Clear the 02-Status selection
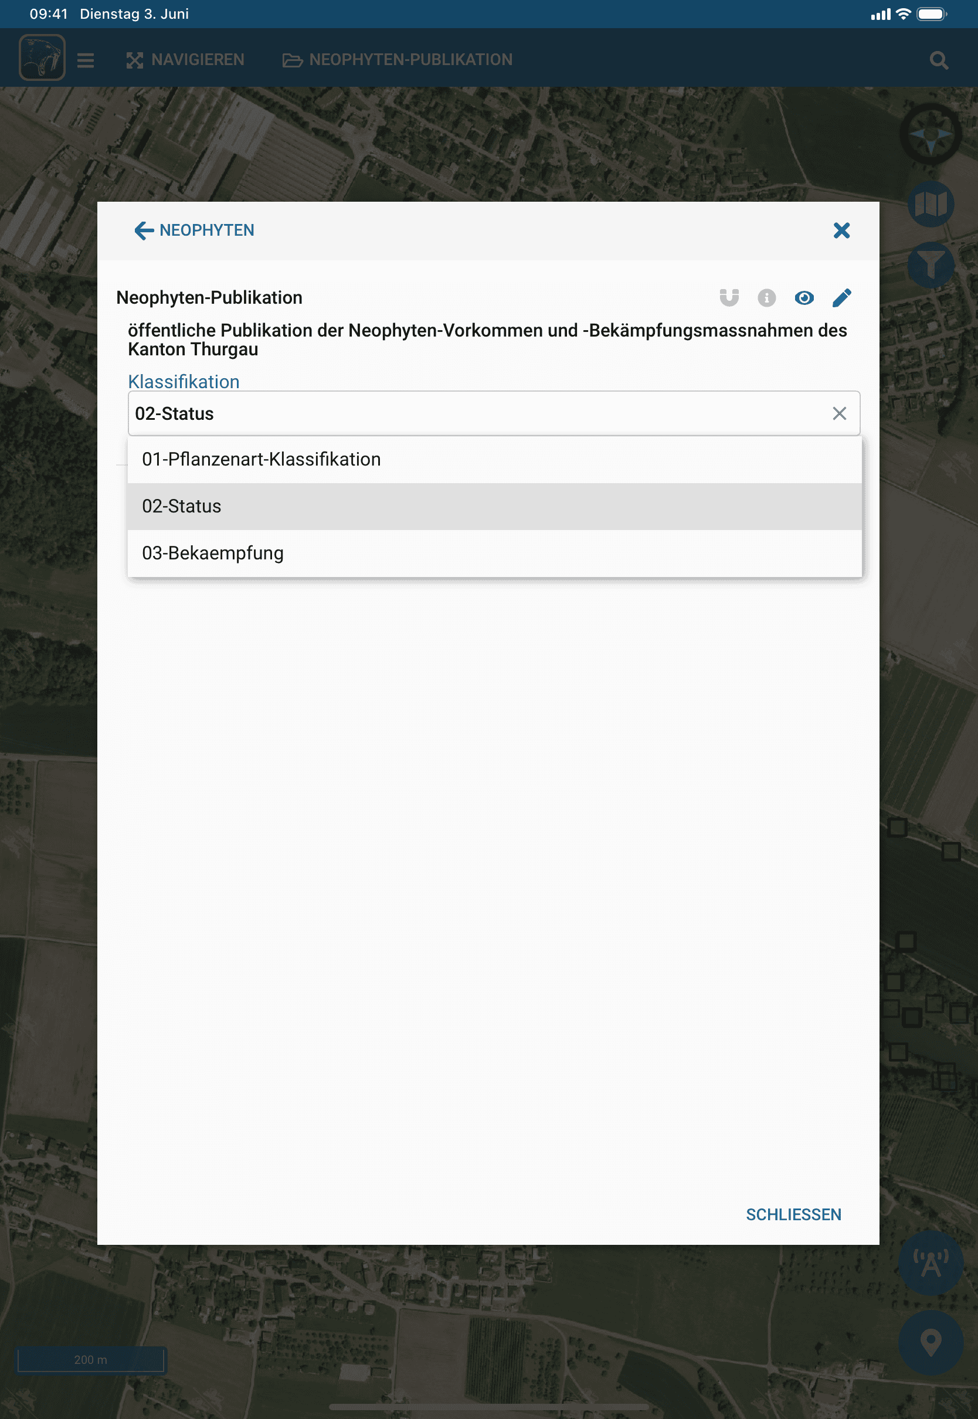The width and height of the screenshot is (978, 1419). pos(839,413)
